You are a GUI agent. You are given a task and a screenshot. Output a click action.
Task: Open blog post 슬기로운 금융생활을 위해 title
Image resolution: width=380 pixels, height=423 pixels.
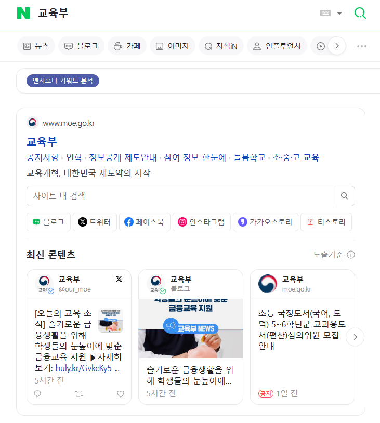click(189, 376)
